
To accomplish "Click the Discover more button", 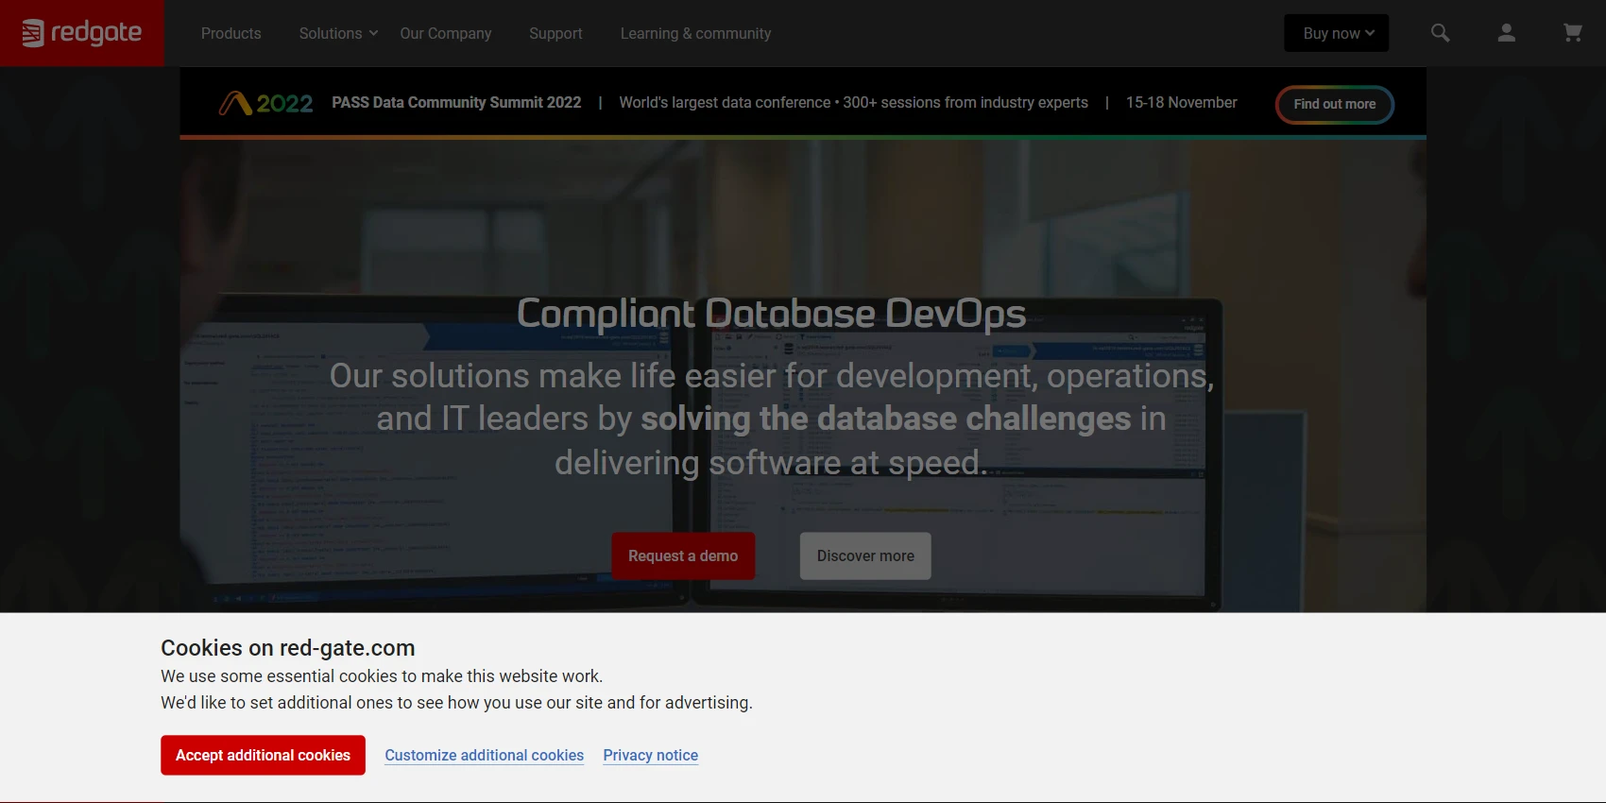I will 865,556.
